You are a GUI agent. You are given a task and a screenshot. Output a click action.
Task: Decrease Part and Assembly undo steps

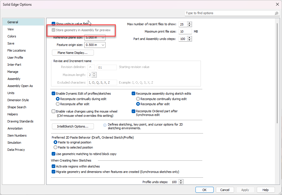190,40
